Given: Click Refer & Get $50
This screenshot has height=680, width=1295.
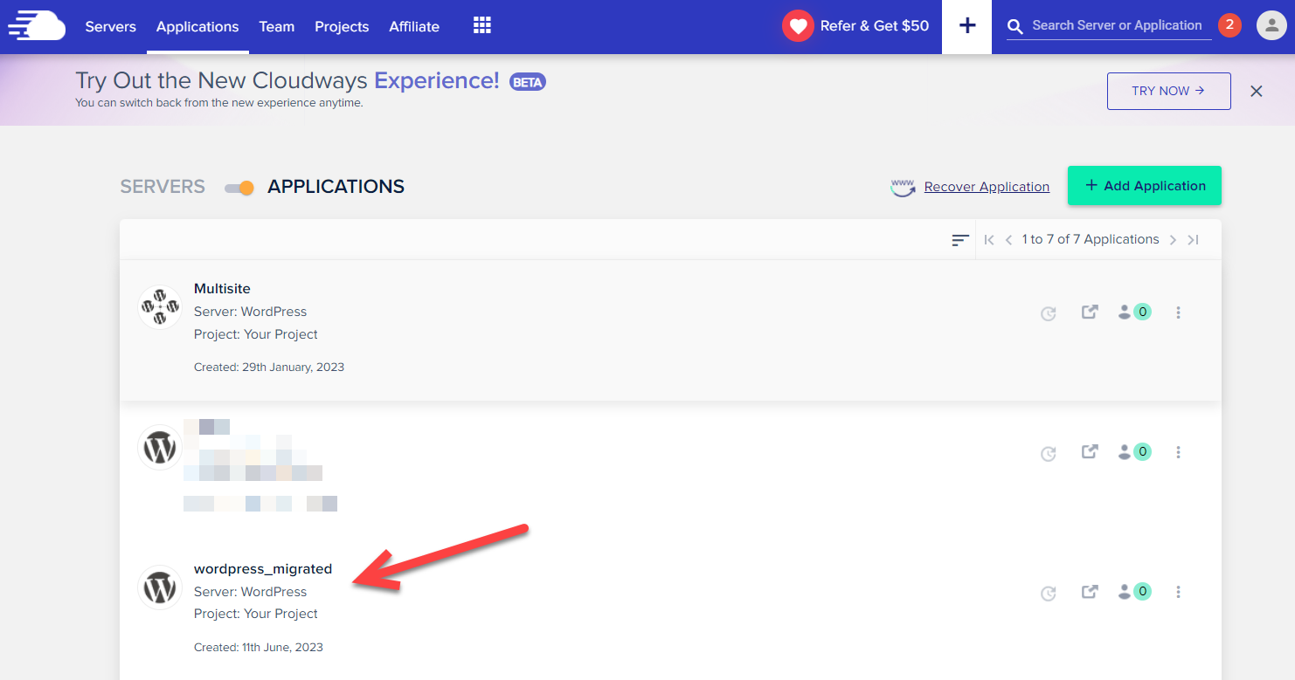Looking at the screenshot, I should (875, 26).
